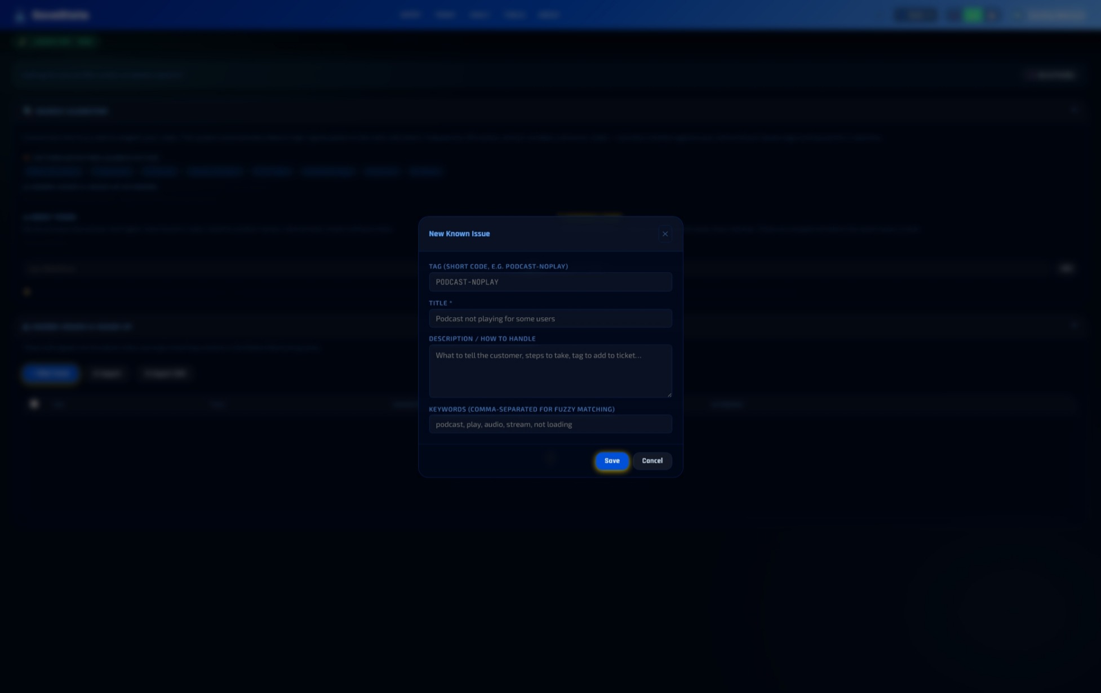This screenshot has height=693, width=1101.
Task: Click the icon at the right of the selector row
Action: coord(1067,268)
